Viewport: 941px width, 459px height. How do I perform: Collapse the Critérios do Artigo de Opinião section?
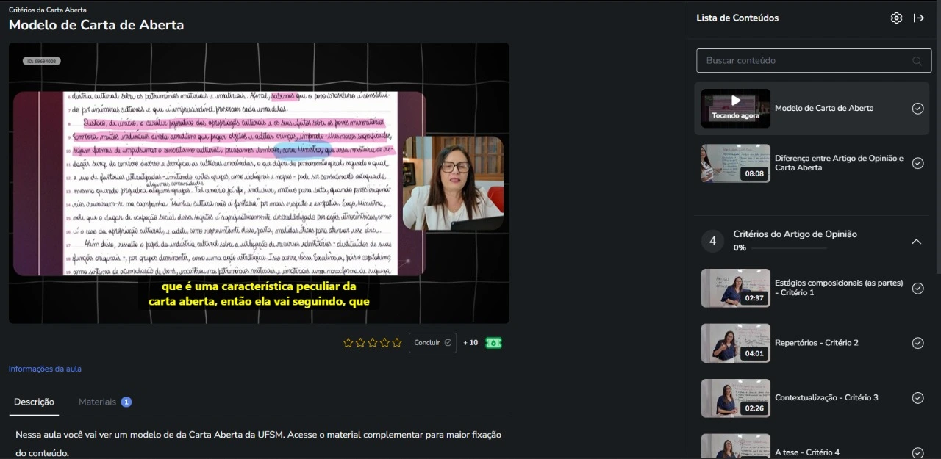(916, 242)
